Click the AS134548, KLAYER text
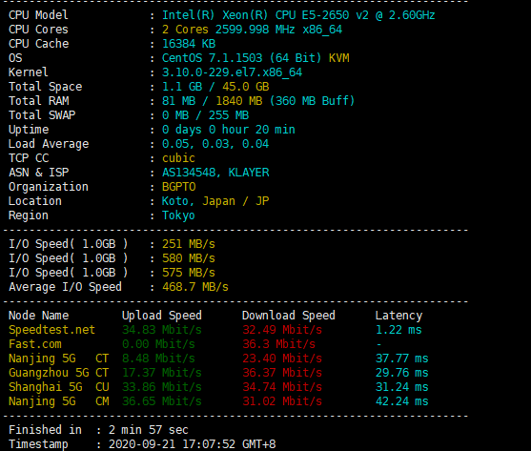531x451 pixels. click(x=215, y=173)
